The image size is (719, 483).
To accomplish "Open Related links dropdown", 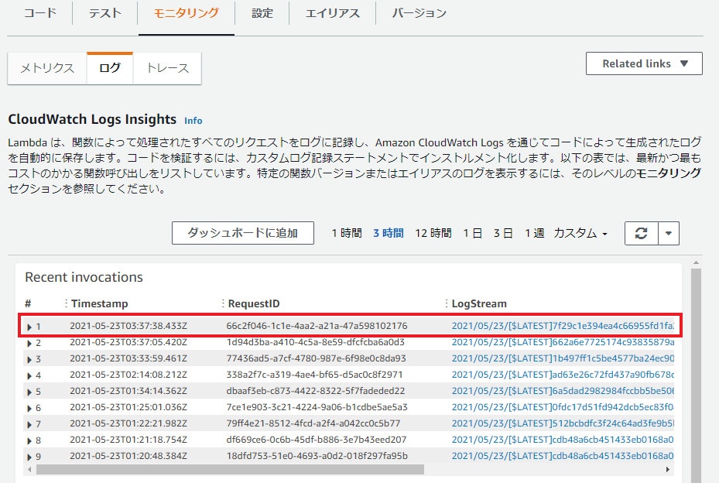I will (644, 63).
